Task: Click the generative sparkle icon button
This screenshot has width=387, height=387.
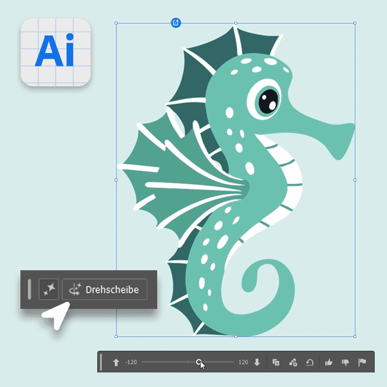Action: click(x=49, y=289)
